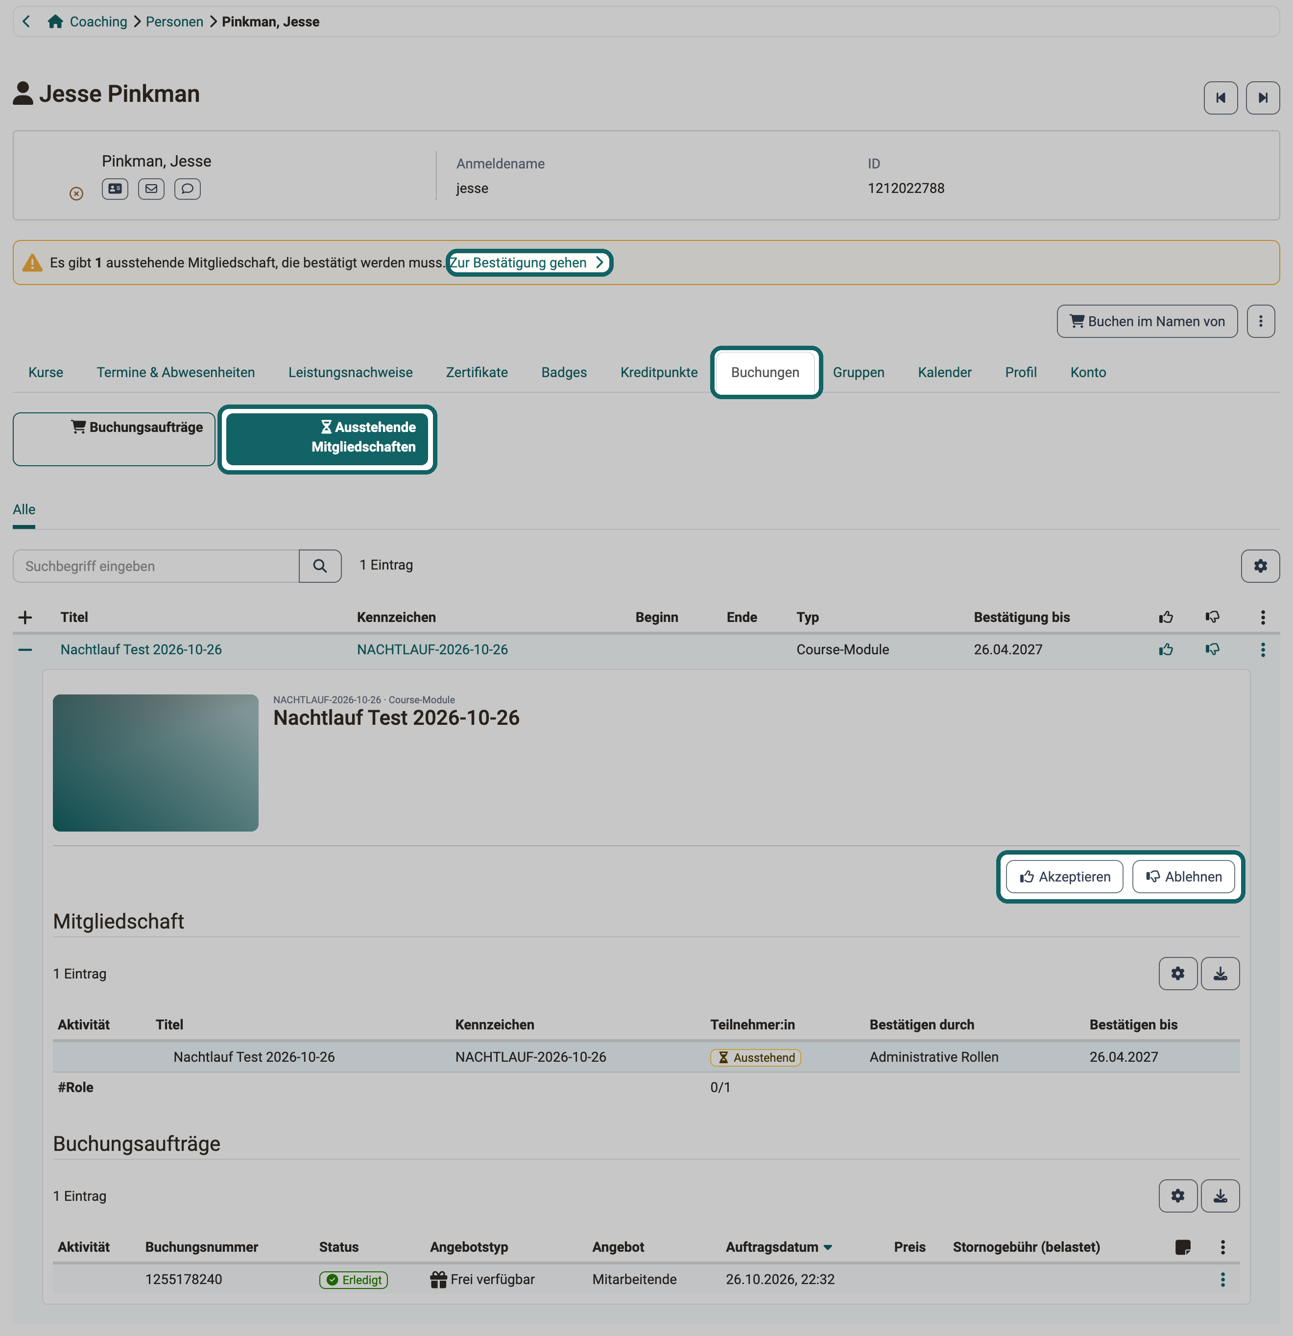The image size is (1293, 1336).
Task: Collapse the Nachtlauf Test row details
Action: coord(25,649)
